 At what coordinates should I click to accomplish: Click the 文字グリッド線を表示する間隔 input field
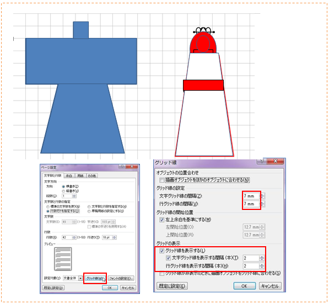(251, 258)
